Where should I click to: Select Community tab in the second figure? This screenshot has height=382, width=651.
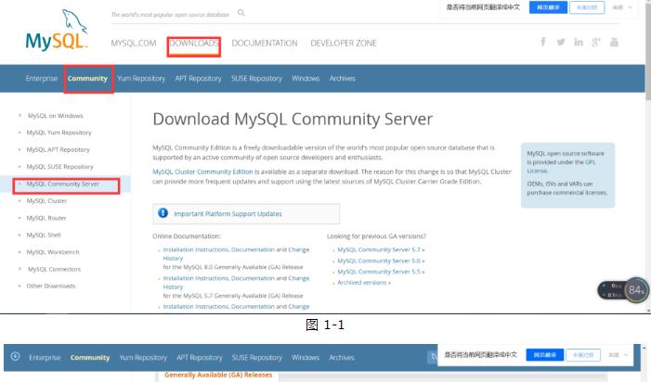point(90,357)
